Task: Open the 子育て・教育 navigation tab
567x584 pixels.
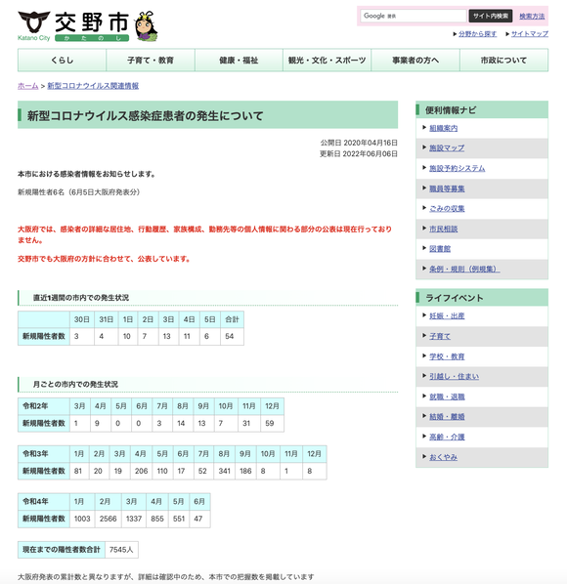Action: (x=151, y=60)
